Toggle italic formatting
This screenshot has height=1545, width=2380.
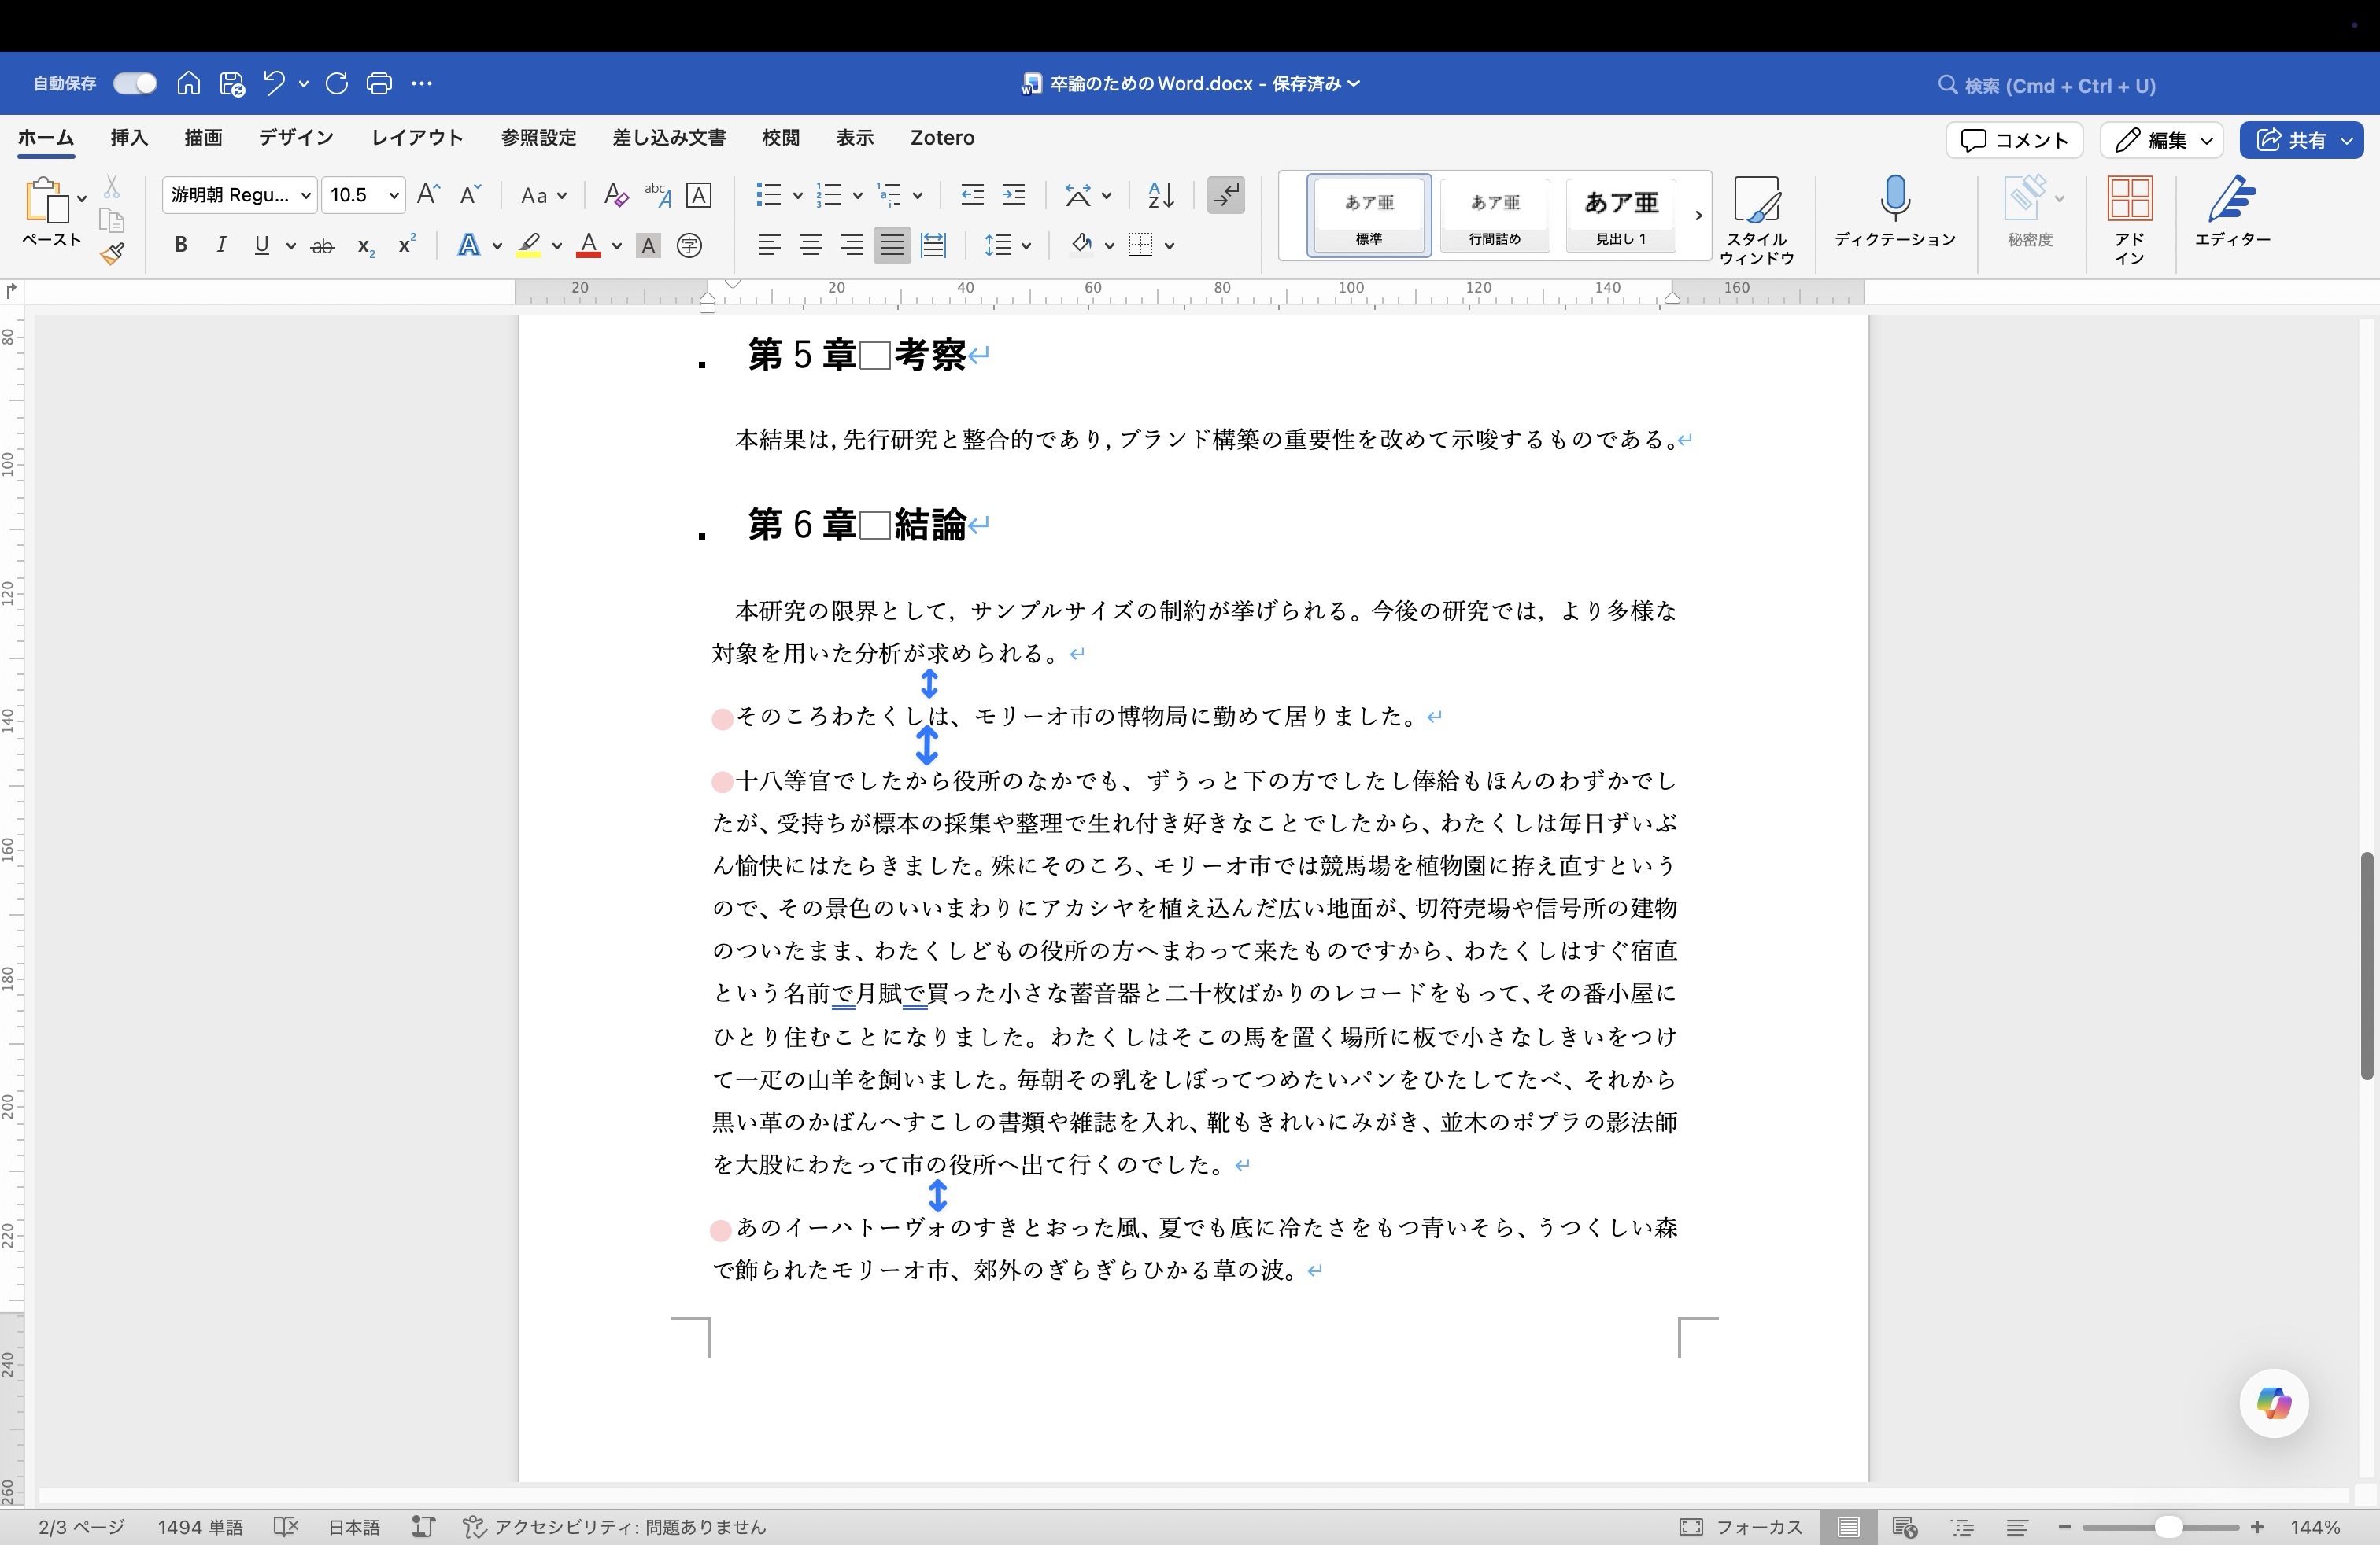221,245
